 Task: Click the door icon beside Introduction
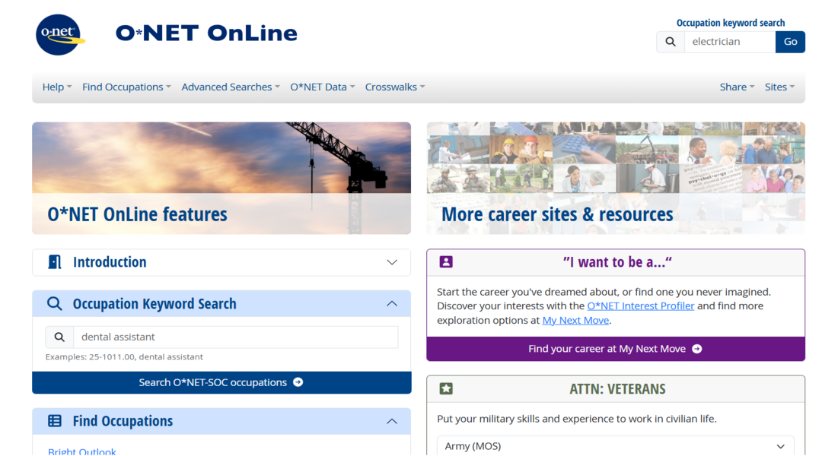click(x=55, y=262)
